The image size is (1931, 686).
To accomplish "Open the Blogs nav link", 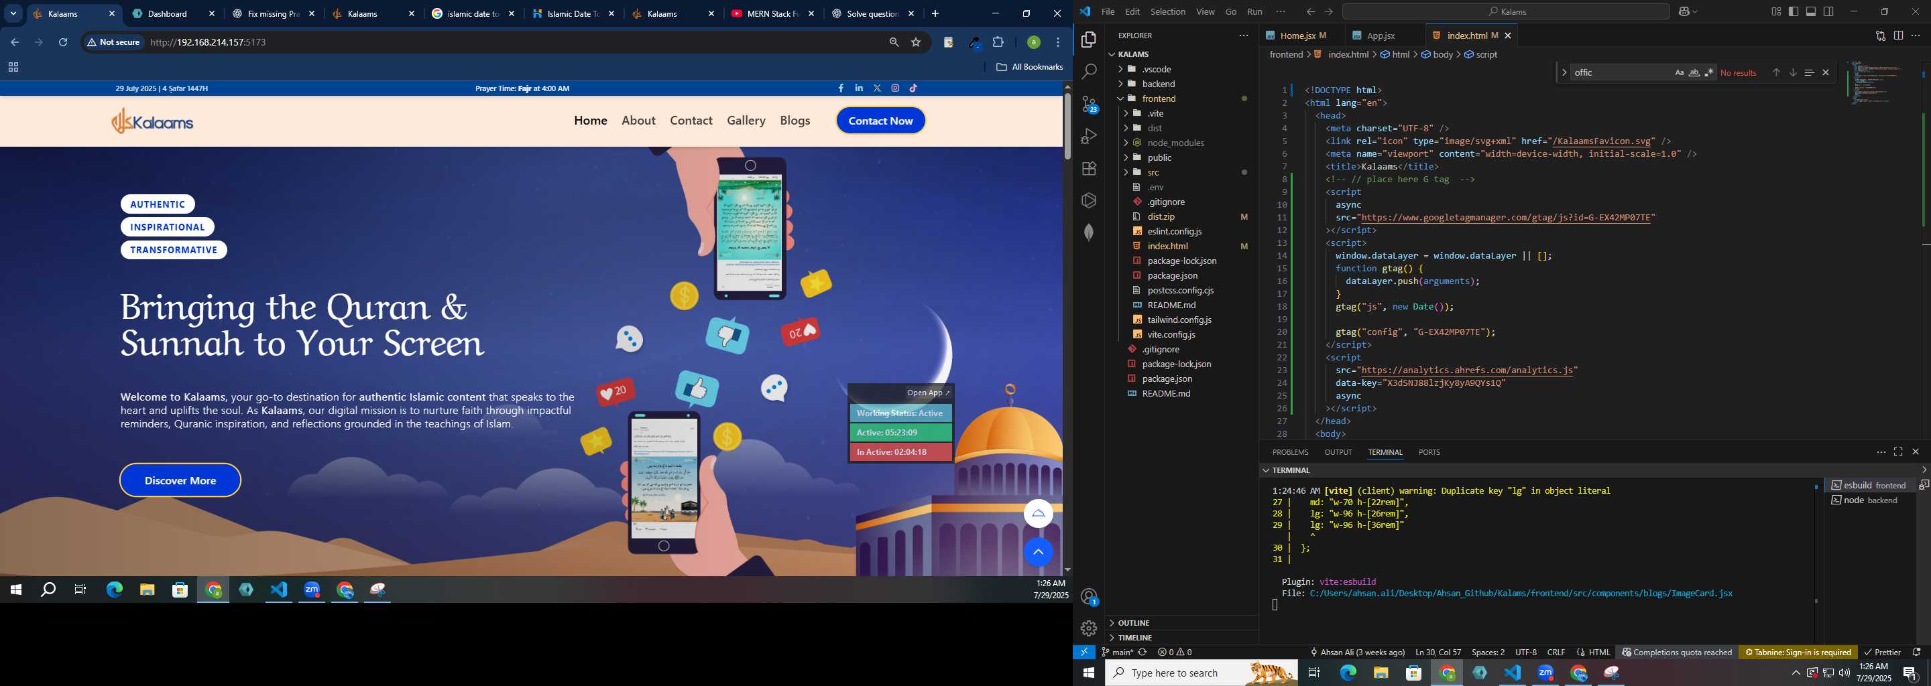I will tap(795, 121).
